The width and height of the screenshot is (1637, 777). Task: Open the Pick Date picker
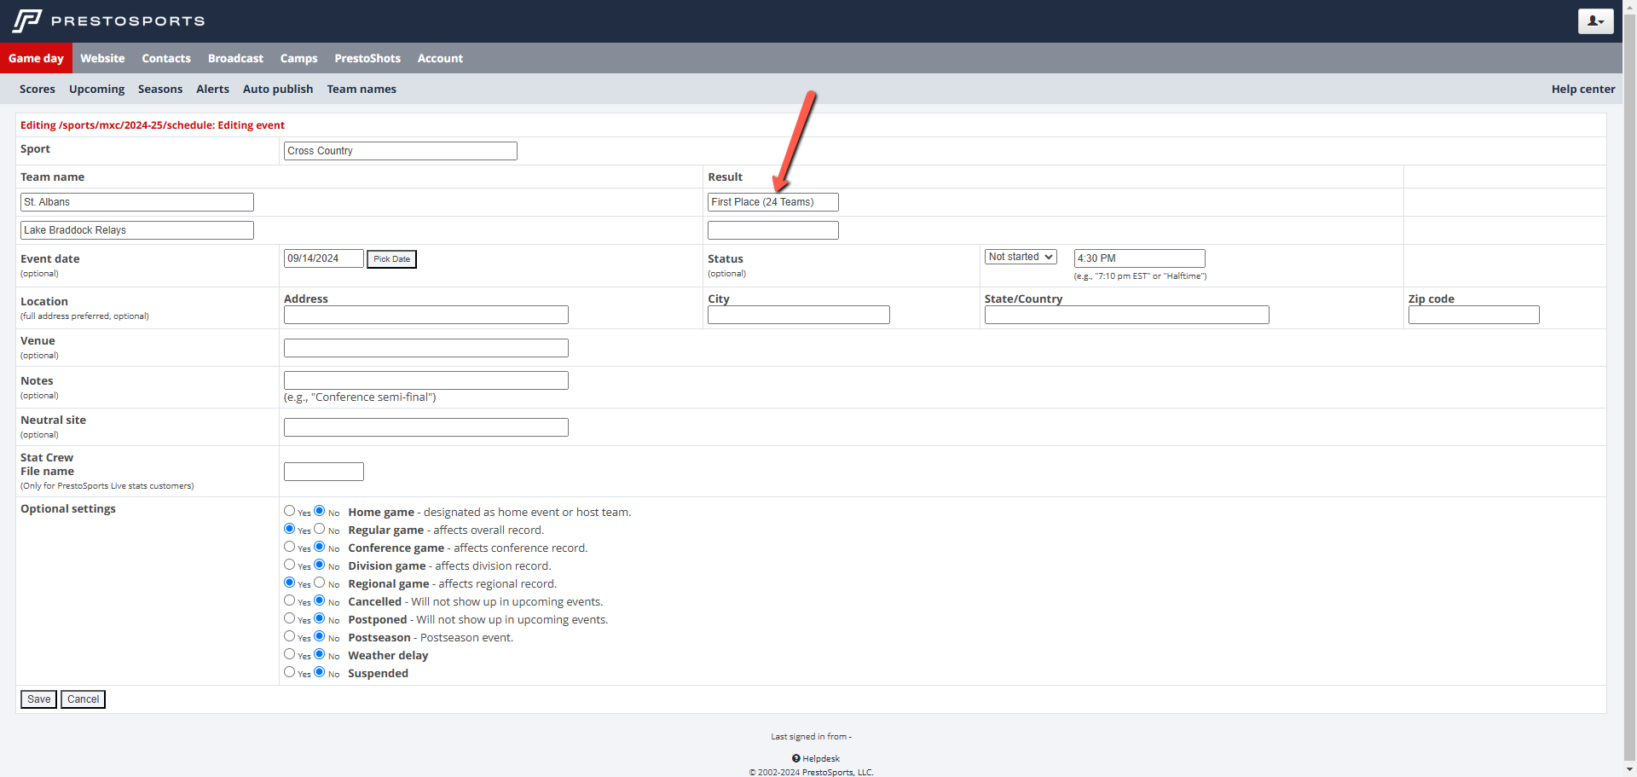point(391,258)
